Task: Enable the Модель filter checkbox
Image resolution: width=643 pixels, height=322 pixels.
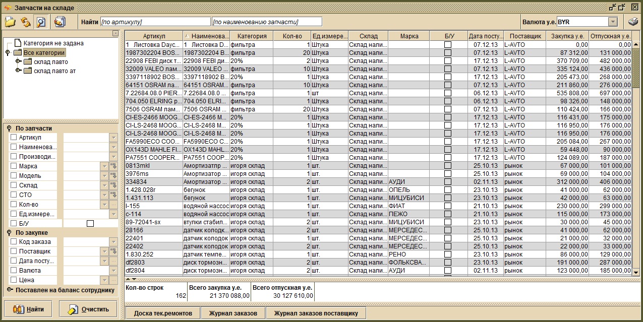Action: (x=14, y=176)
